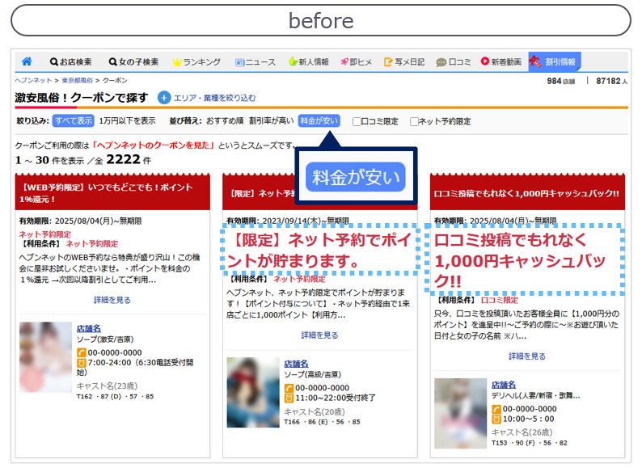Viewport: 642px width, 472px height.
Task: Click phone icon in the ソープ(高級/吉原) listing
Action: (x=289, y=388)
